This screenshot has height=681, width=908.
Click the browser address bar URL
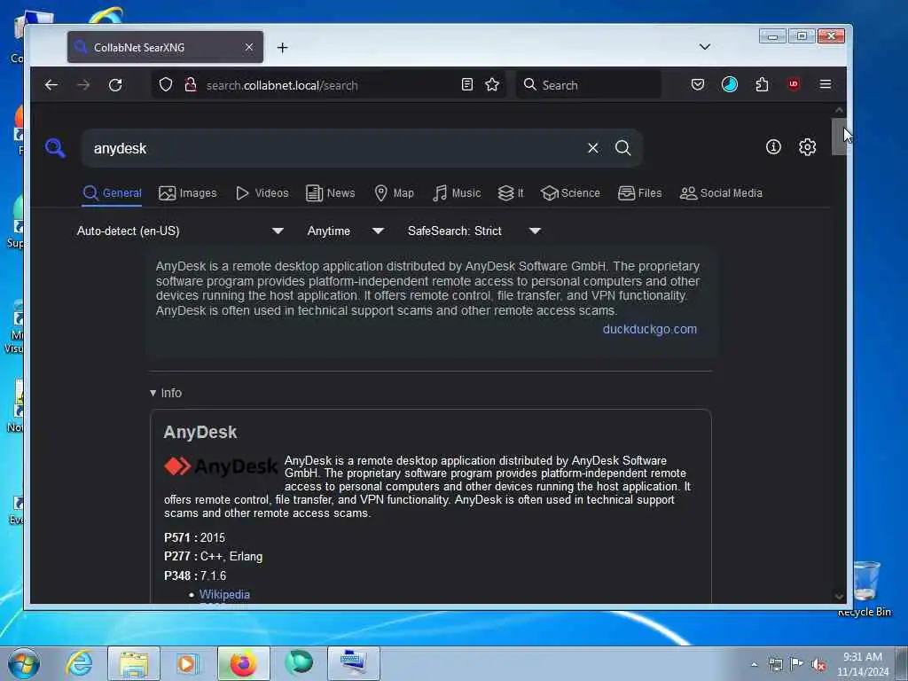coord(282,85)
